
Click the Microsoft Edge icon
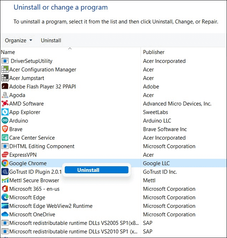5,197
